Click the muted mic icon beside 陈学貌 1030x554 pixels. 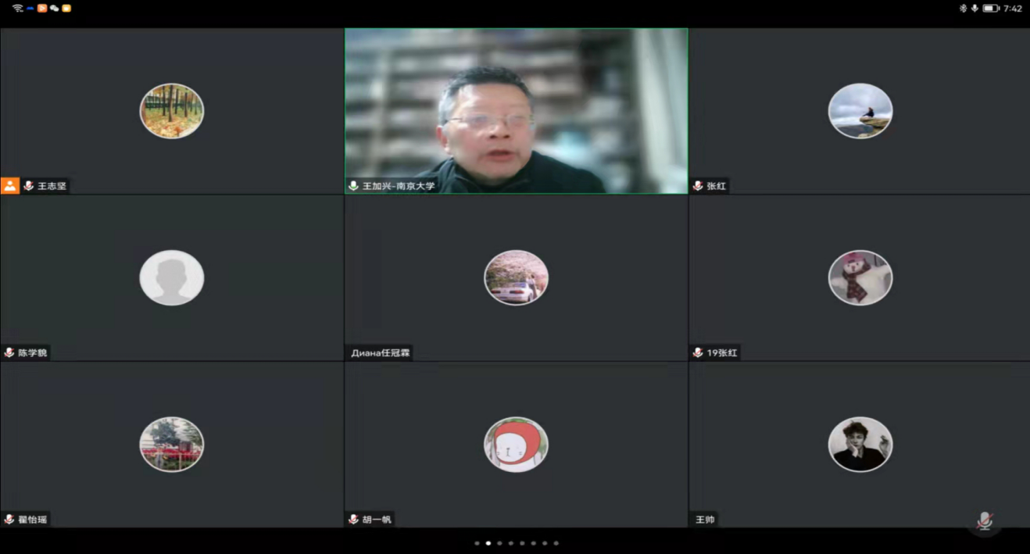(9, 353)
